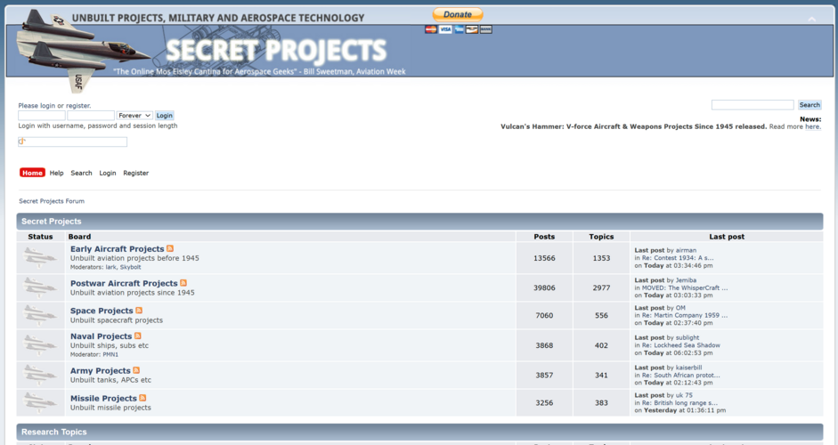Image resolution: width=838 pixels, height=445 pixels.
Task: Click the status aircraft icon for Early Aircraft Projects
Action: tap(40, 258)
